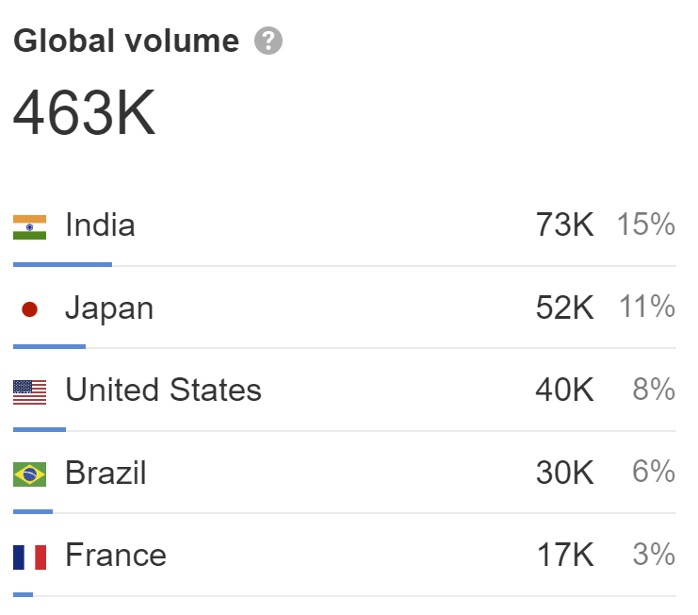The height and width of the screenshot is (615, 698).
Task: Select the India country name
Action: [x=100, y=224]
